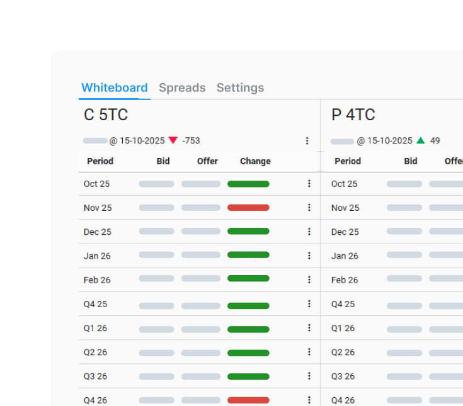This screenshot has width=463, height=406.
Task: Sort by the C 5TC Bid column header
Action: (163, 161)
